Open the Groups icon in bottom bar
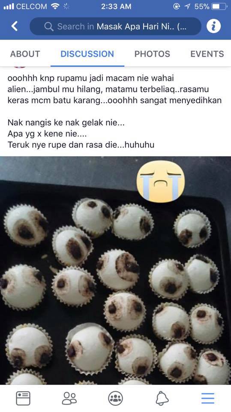 tap(116, 398)
